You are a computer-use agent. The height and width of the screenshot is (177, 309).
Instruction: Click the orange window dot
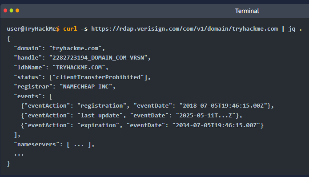click(x=17, y=11)
